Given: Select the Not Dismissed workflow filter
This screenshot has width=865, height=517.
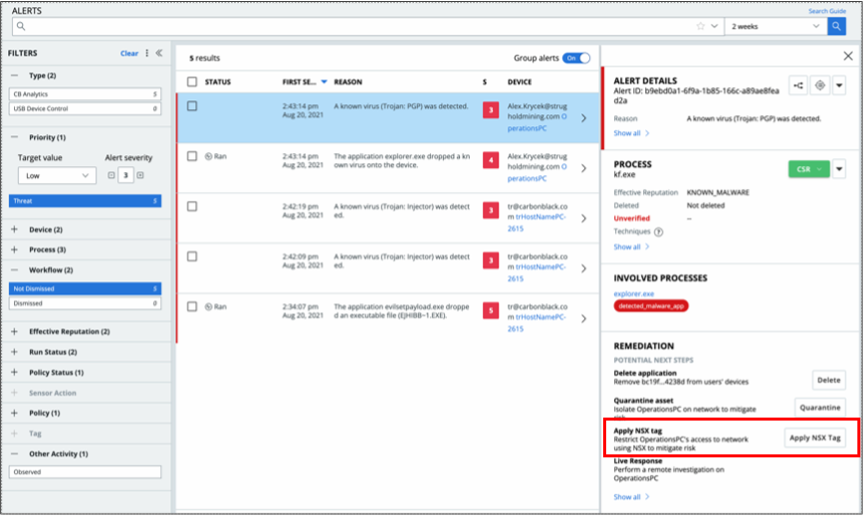Looking at the screenshot, I should [x=85, y=288].
